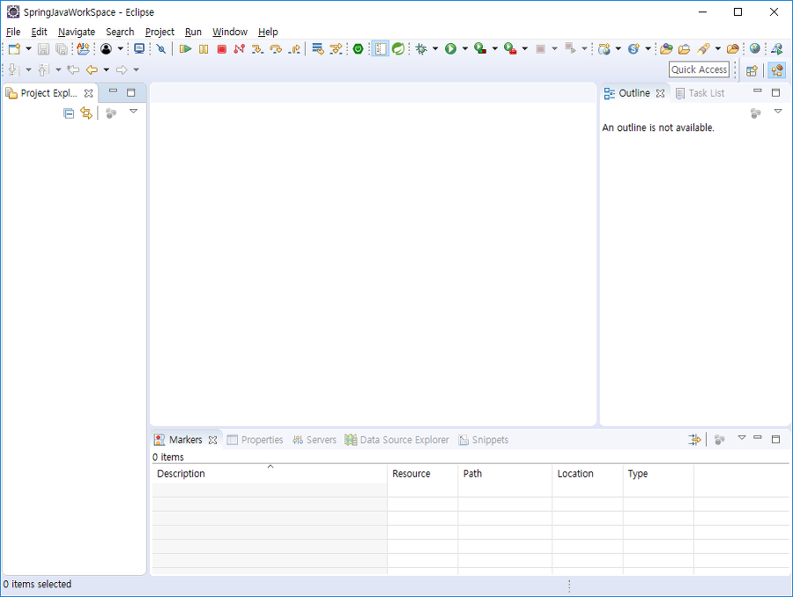793x597 pixels.
Task: Click the Open Web Browser globe icon
Action: coord(755,49)
